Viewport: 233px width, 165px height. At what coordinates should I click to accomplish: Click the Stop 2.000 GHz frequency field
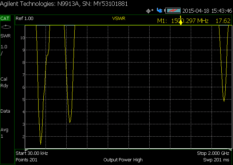pos(213,153)
